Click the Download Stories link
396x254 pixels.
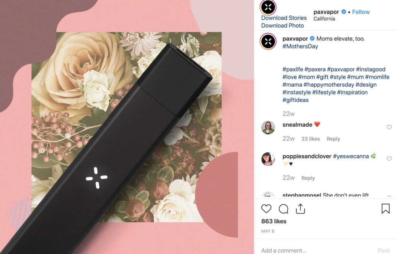284,18
